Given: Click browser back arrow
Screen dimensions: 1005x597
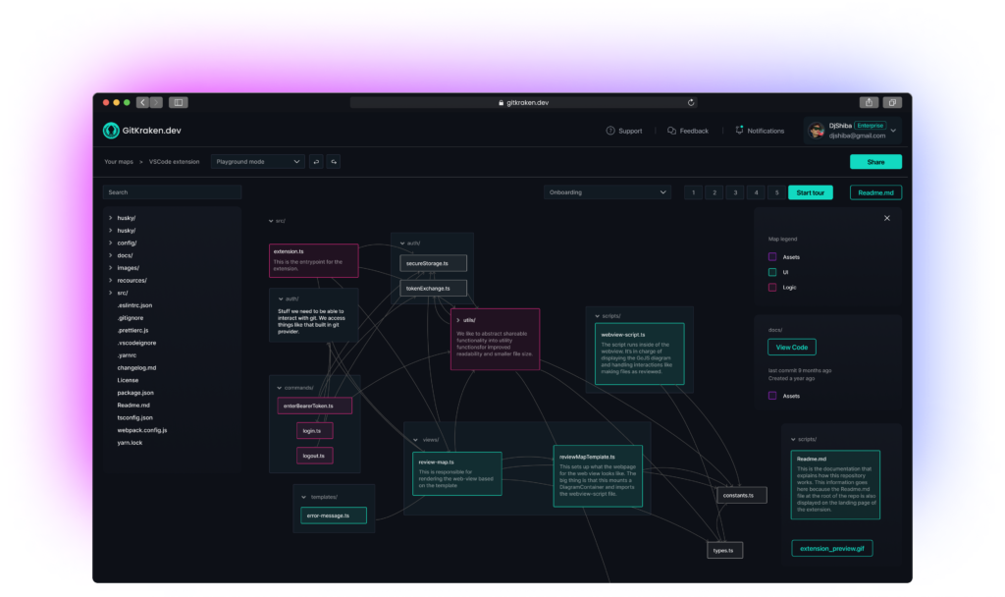Looking at the screenshot, I should click(142, 102).
